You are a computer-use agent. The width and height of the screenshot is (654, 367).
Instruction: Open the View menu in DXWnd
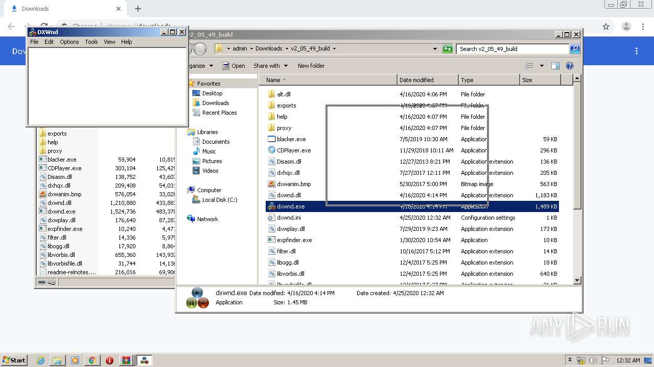click(110, 42)
